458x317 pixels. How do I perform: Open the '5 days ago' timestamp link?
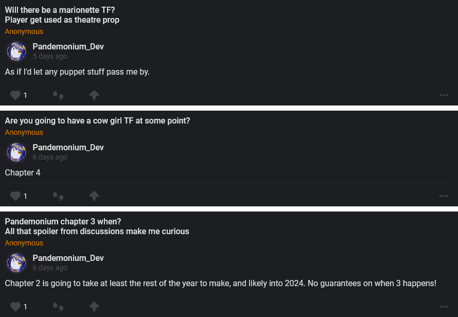pyautogui.click(x=50, y=57)
